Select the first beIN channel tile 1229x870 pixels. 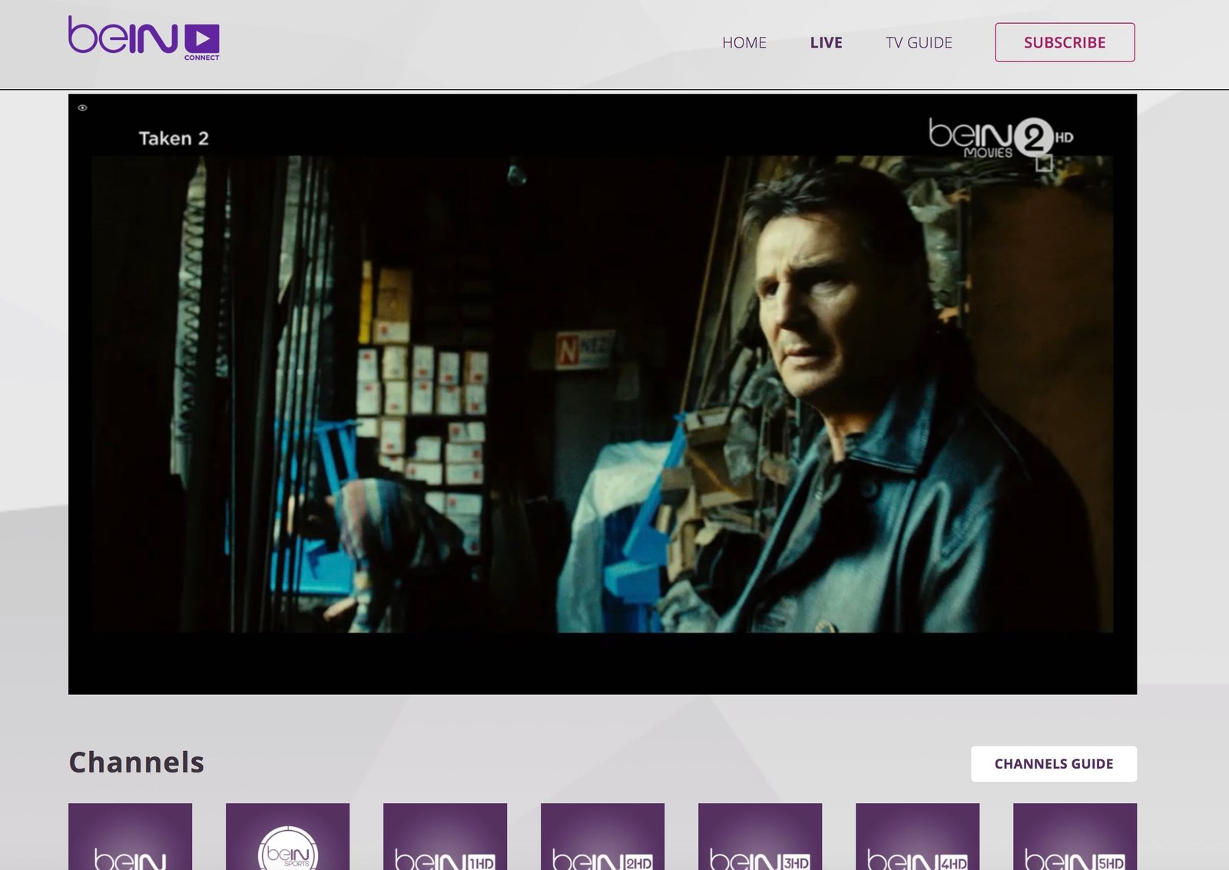click(130, 836)
